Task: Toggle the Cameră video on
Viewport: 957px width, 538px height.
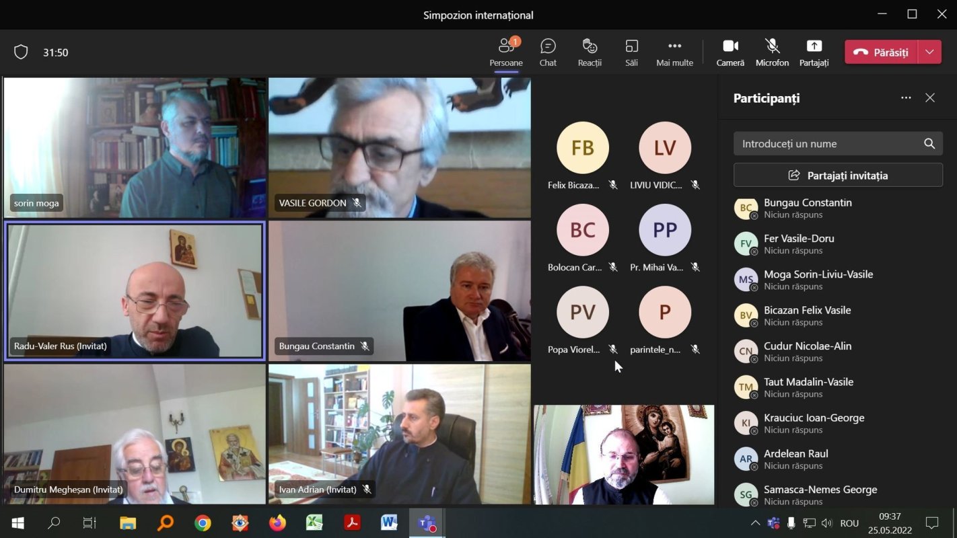Action: point(730,52)
